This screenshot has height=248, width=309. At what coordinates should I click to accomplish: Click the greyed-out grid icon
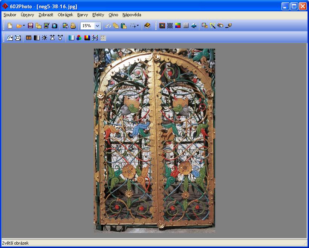(x=103, y=38)
